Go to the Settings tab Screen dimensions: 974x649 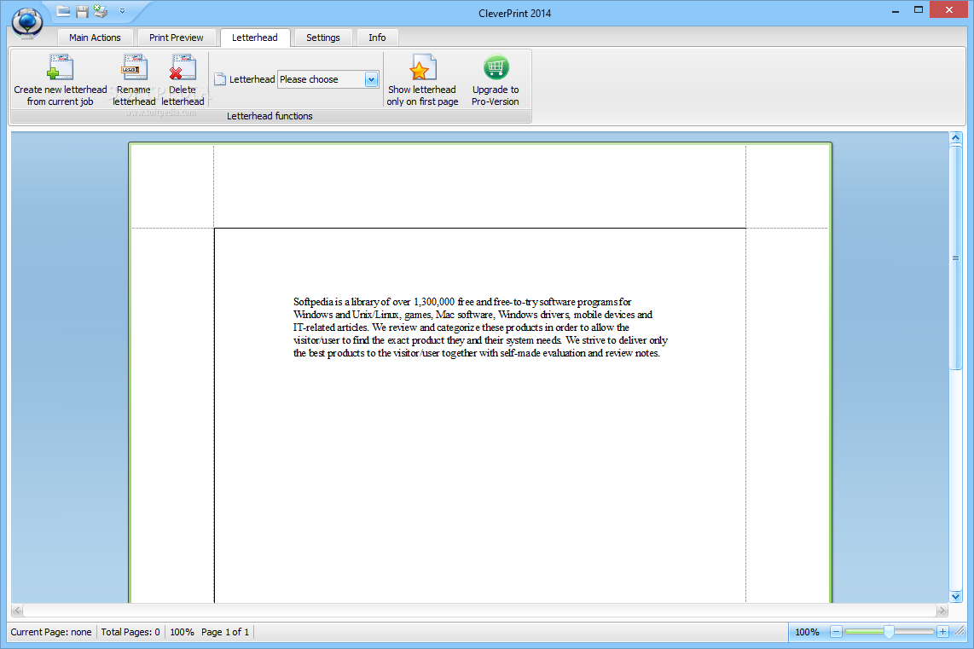click(323, 38)
